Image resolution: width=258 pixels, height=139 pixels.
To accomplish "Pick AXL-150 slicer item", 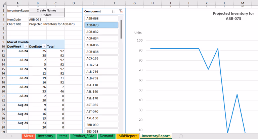I will pos(101,118).
